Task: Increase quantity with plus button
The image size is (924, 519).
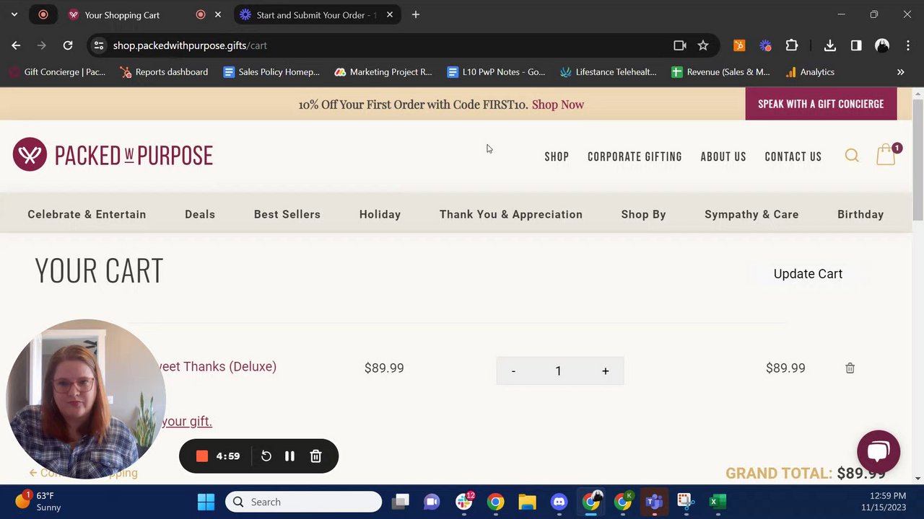Action: pyautogui.click(x=606, y=371)
